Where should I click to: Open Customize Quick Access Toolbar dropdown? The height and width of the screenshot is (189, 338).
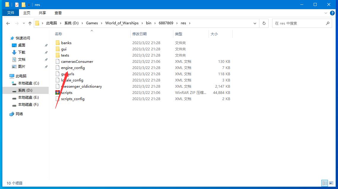29,5
